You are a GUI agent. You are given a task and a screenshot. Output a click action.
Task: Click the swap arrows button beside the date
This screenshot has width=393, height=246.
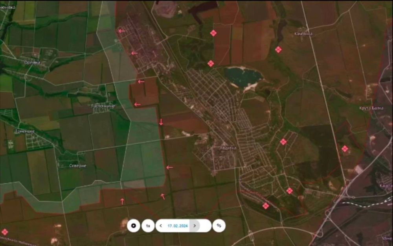point(219,226)
